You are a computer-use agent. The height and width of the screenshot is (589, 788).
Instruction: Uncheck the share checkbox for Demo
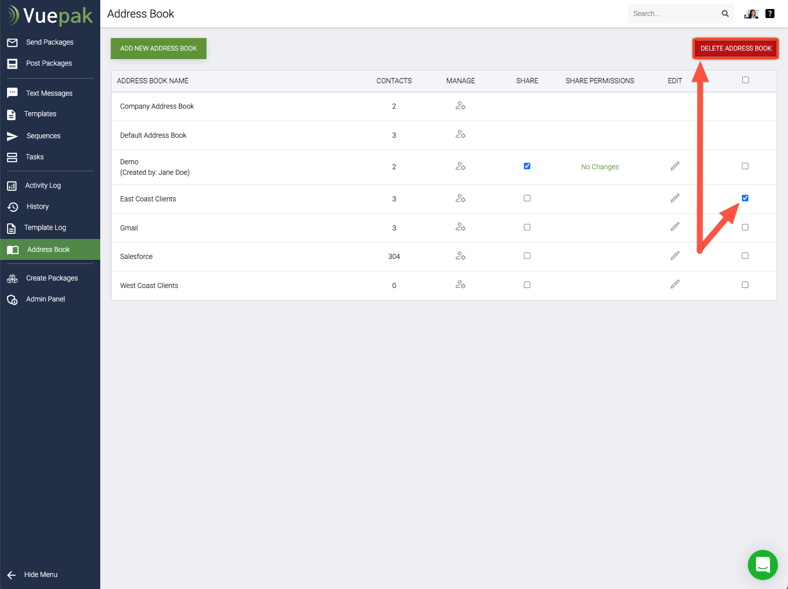[527, 166]
